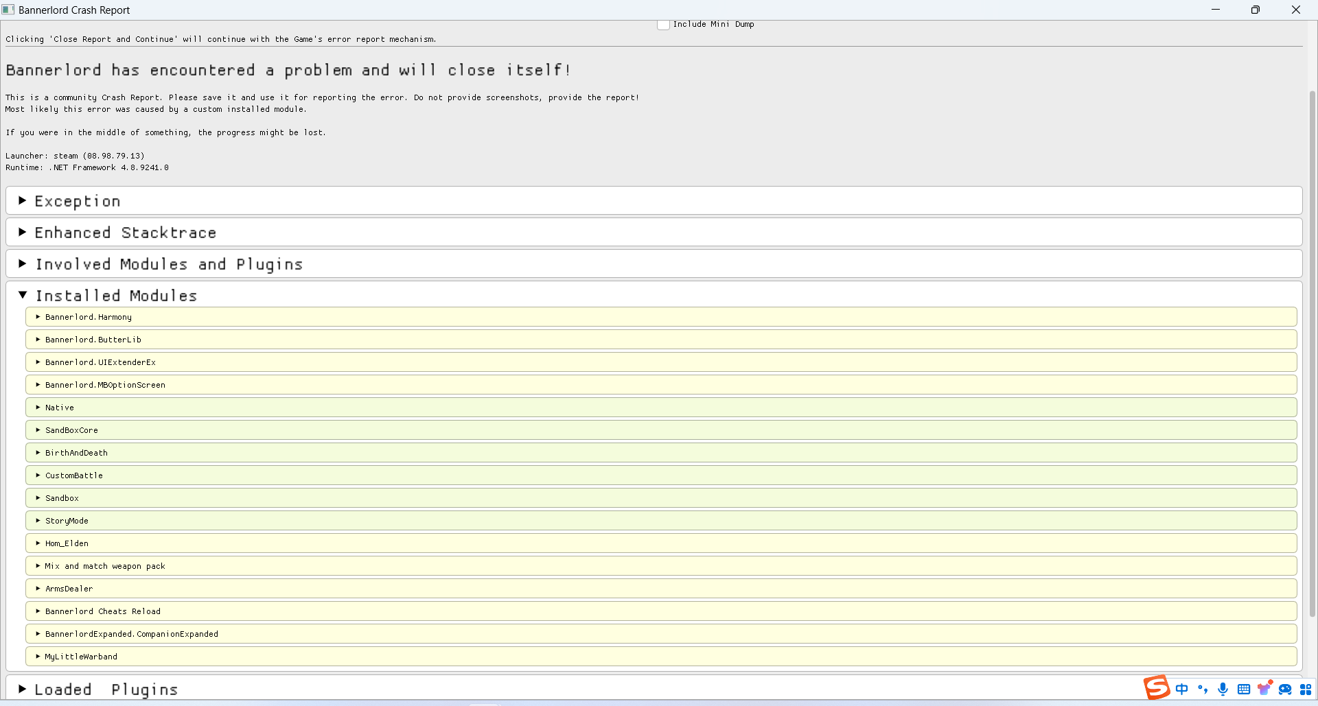Enable the Include Mini Dump checkbox

(663, 25)
